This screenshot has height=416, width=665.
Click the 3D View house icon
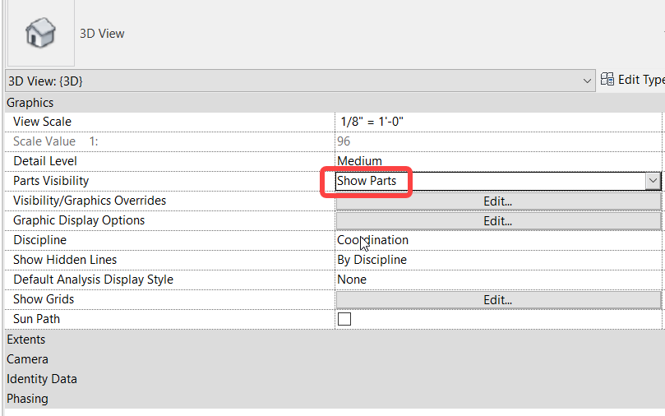[40, 34]
